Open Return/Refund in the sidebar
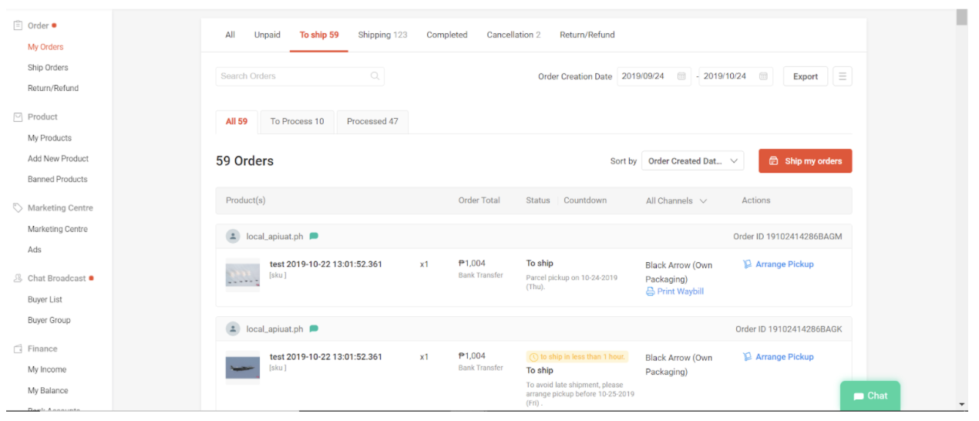The width and height of the screenshot is (979, 421). pyautogui.click(x=53, y=88)
